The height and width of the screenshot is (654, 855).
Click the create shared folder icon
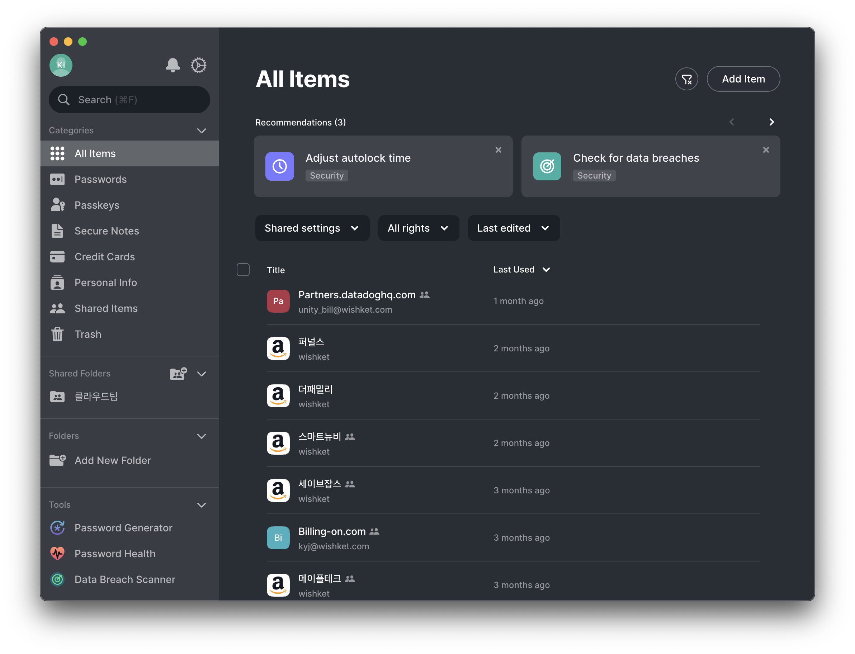coord(178,374)
